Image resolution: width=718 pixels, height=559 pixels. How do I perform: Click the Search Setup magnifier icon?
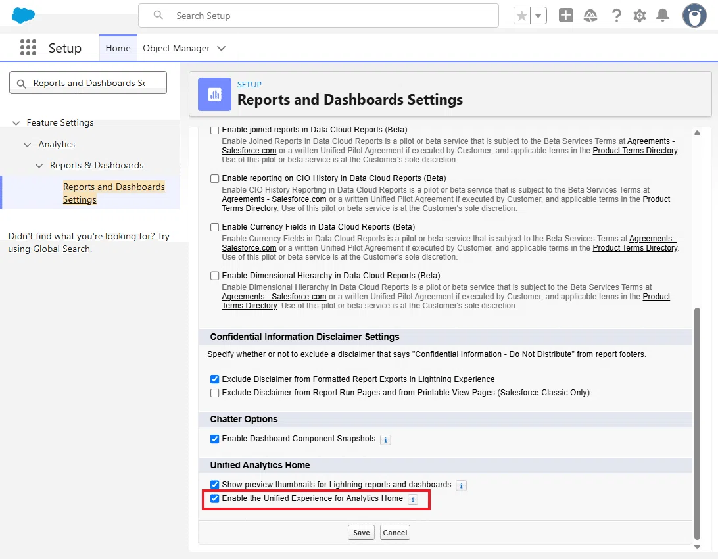[158, 16]
